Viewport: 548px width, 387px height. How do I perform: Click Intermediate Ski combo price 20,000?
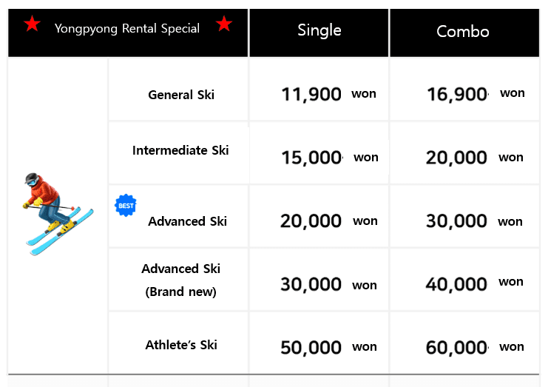coord(456,158)
